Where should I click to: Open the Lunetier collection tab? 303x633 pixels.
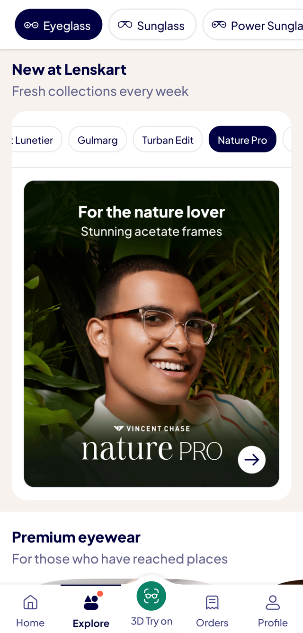click(x=36, y=139)
